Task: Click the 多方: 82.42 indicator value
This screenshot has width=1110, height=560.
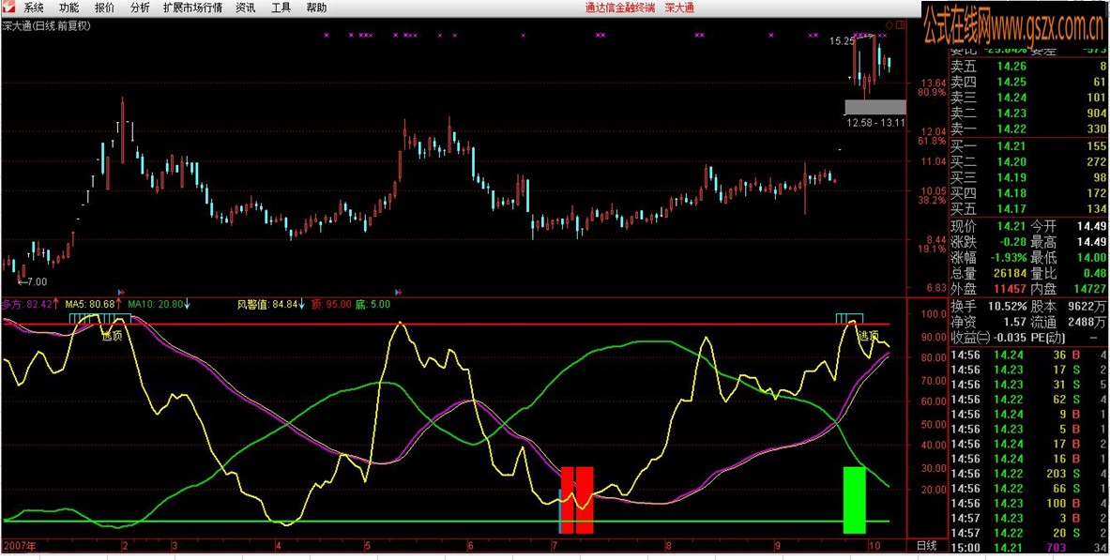Action: (x=27, y=305)
